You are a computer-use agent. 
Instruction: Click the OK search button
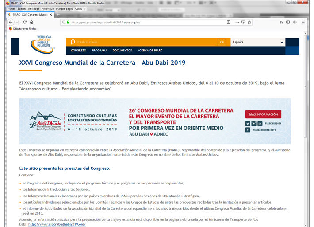222,42
